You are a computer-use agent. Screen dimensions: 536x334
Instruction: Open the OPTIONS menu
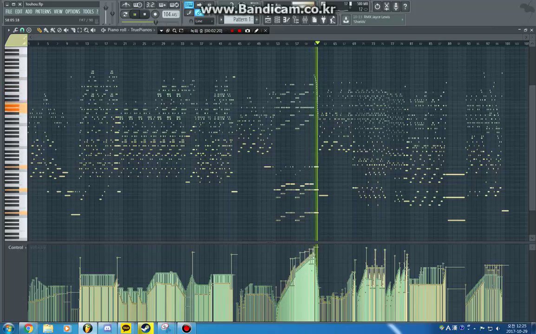coord(72,12)
